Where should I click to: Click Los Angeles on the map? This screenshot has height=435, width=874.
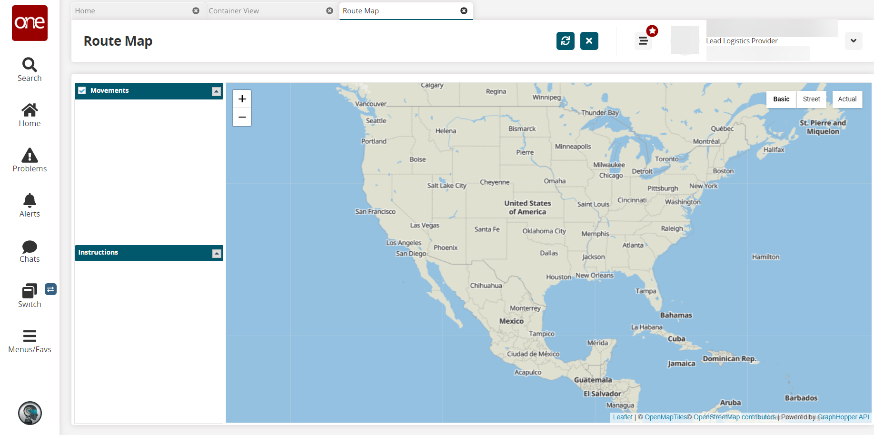click(x=404, y=243)
